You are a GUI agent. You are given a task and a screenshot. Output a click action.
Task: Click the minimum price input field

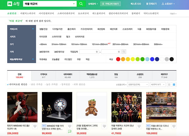click(89, 52)
